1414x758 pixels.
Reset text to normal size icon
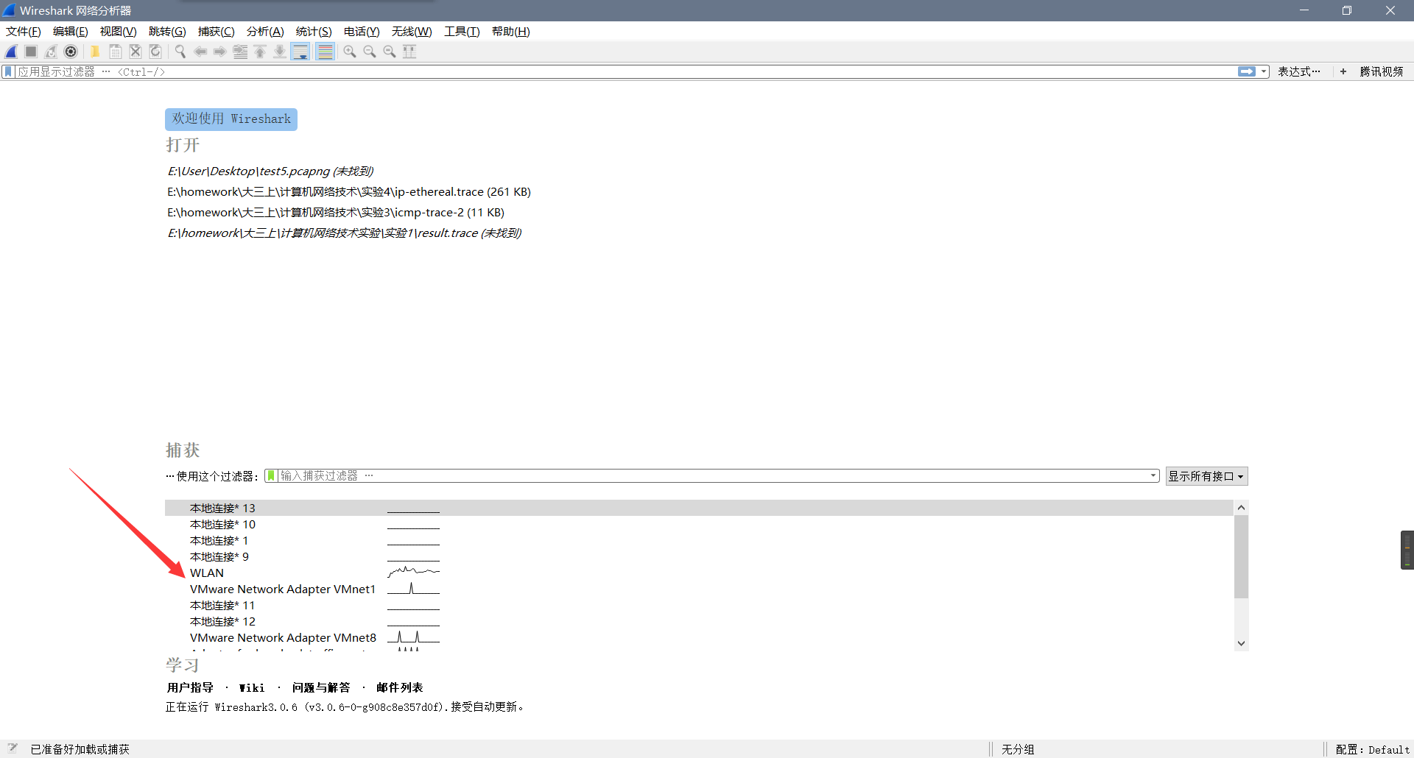pos(390,52)
